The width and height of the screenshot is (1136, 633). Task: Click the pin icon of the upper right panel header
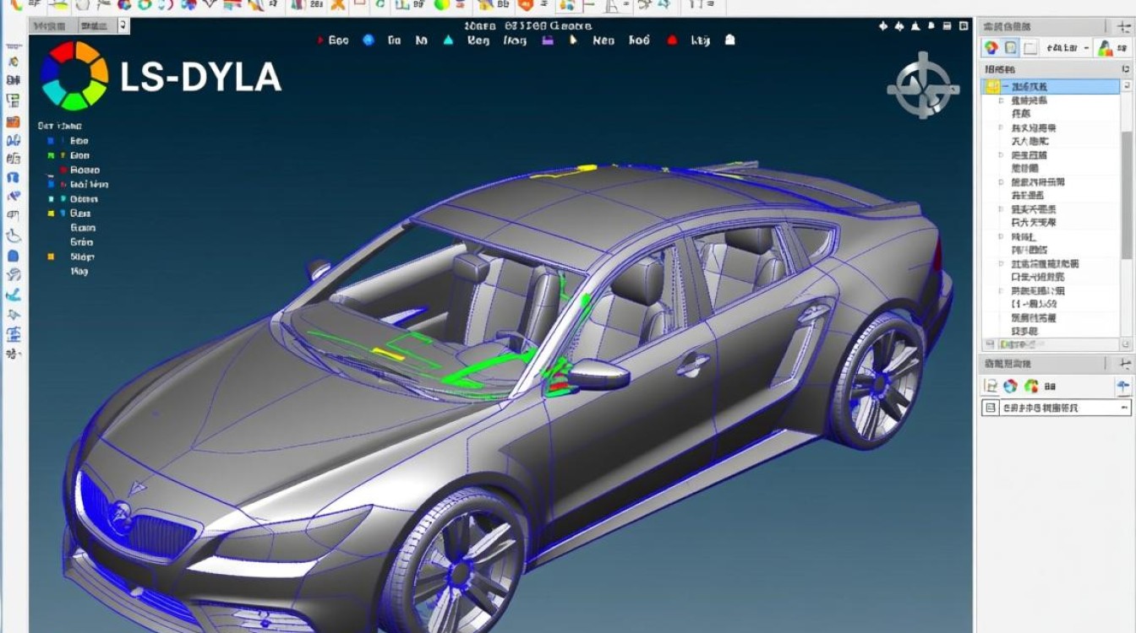(x=1124, y=27)
